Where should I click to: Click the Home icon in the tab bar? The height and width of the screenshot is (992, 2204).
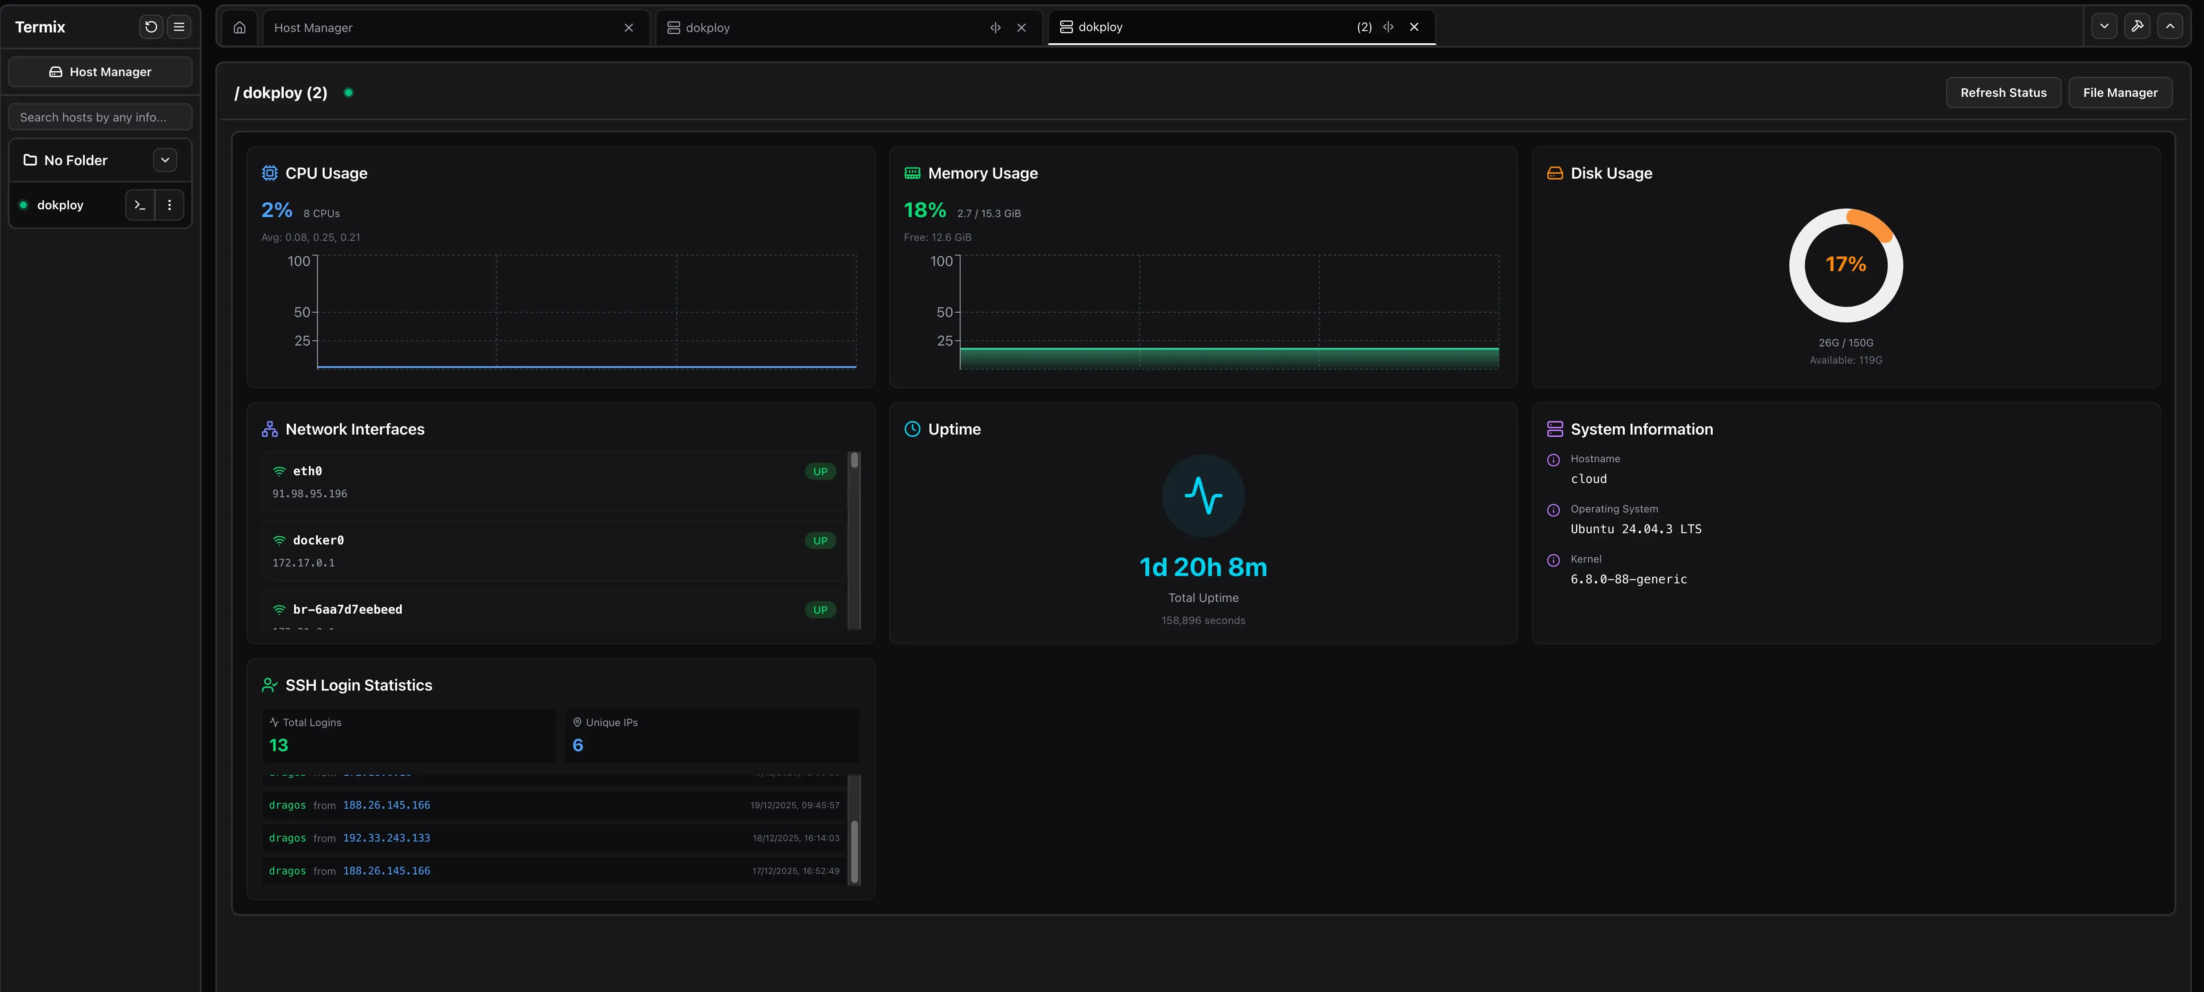coord(239,26)
